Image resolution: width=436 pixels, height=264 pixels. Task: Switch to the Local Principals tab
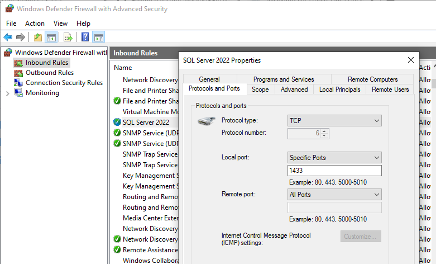pyautogui.click(x=340, y=89)
